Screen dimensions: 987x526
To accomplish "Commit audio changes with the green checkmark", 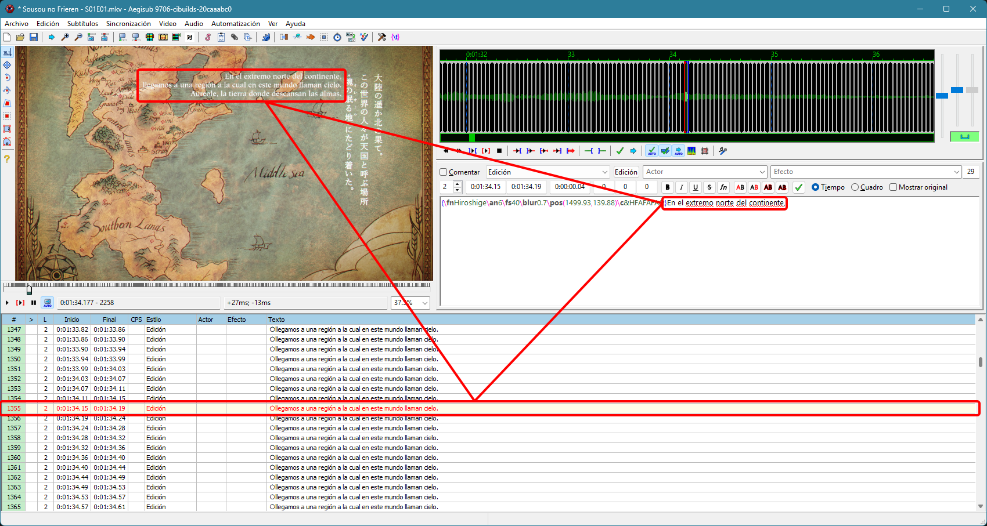I will coord(620,151).
